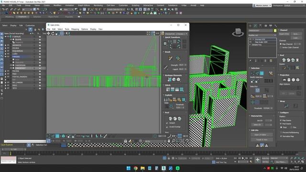Toggle the Peel Seams checkbox
306x172 pixels.
[281, 124]
